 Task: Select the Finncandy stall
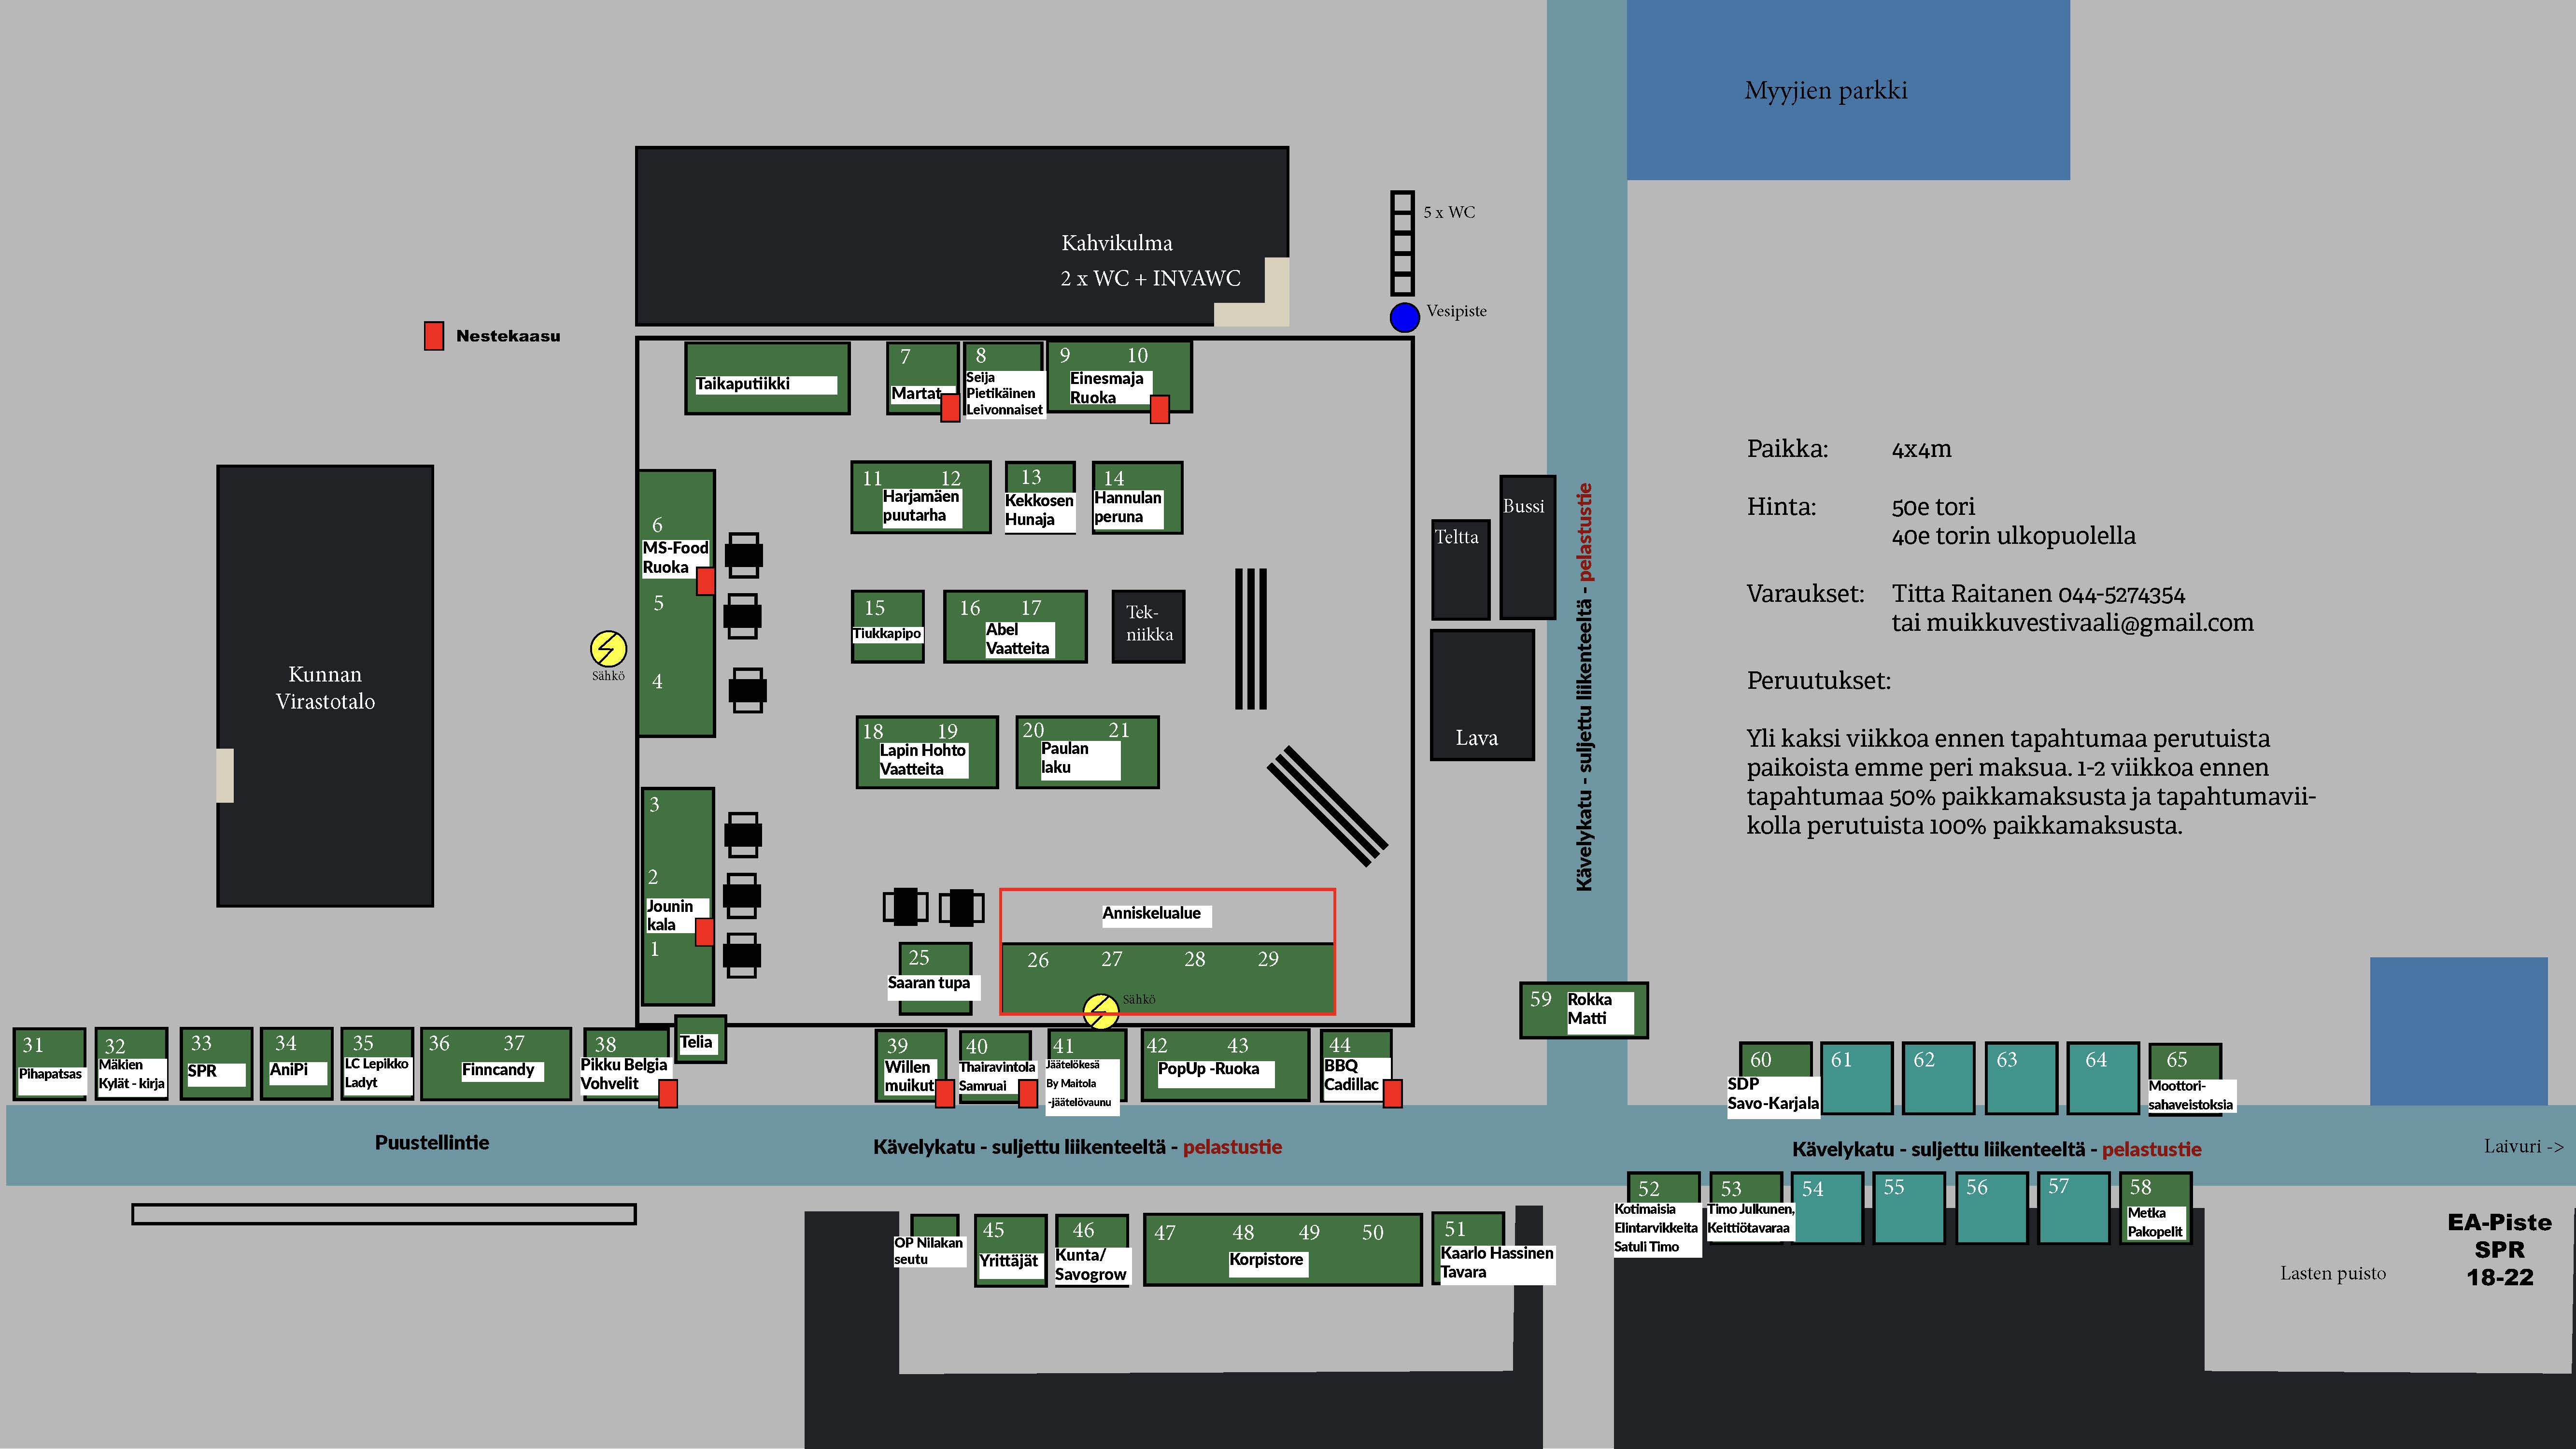496,1064
